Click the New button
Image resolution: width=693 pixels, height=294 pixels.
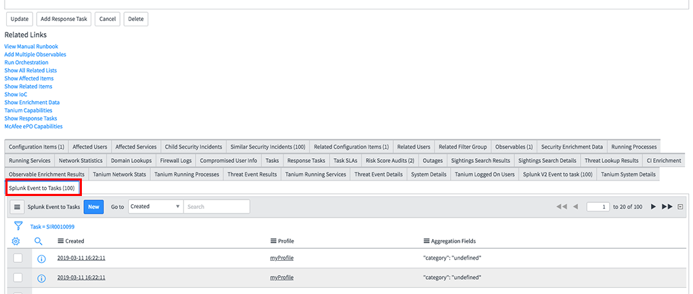tap(93, 207)
